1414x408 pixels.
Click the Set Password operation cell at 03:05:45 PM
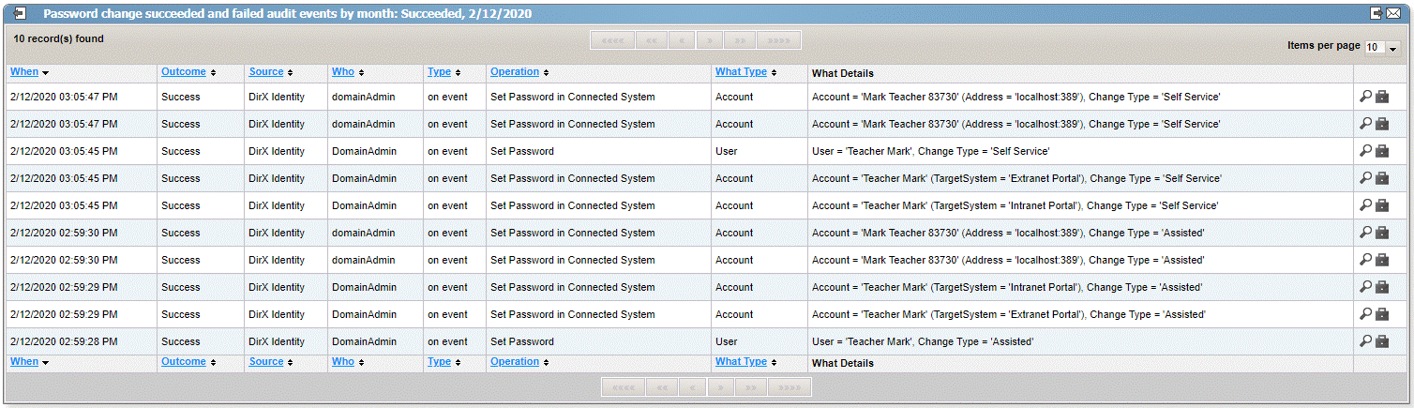tap(522, 151)
